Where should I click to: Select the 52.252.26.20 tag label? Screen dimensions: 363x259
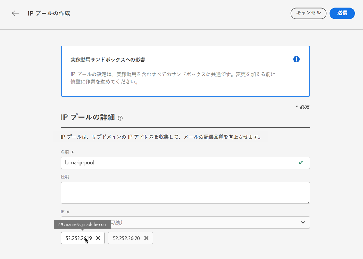[126, 238]
